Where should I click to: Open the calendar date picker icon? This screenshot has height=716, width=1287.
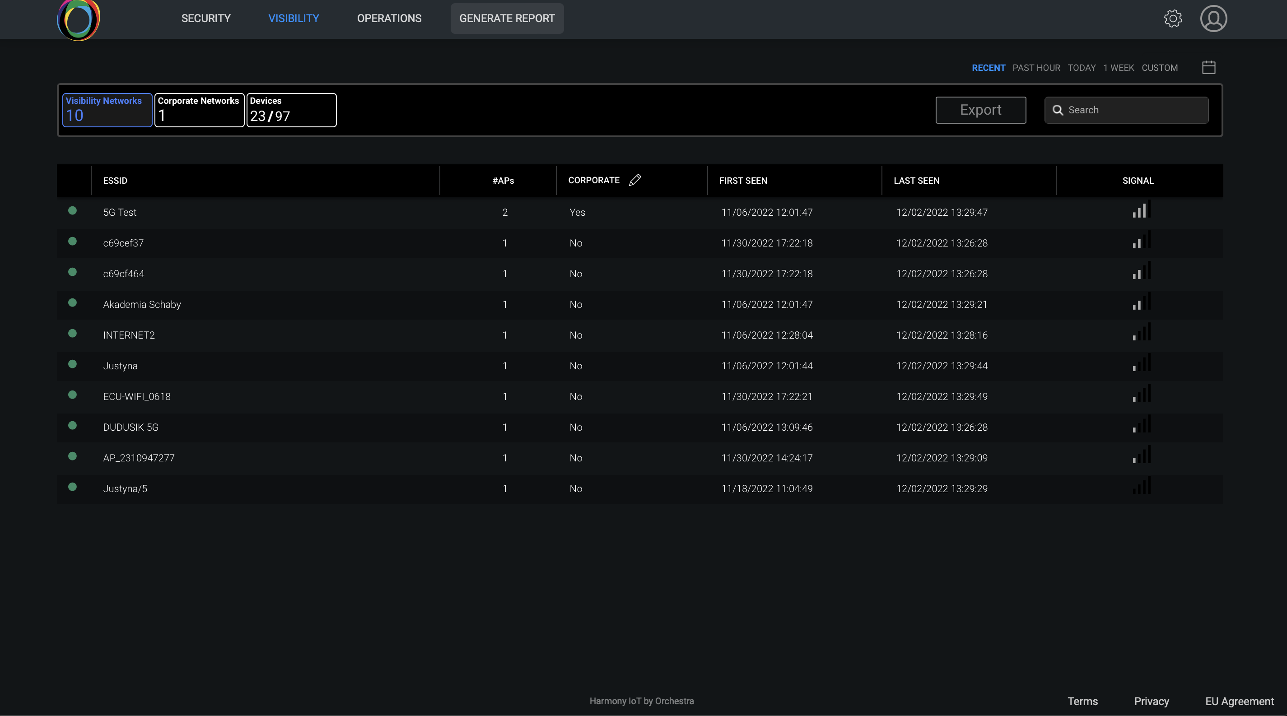click(1208, 67)
